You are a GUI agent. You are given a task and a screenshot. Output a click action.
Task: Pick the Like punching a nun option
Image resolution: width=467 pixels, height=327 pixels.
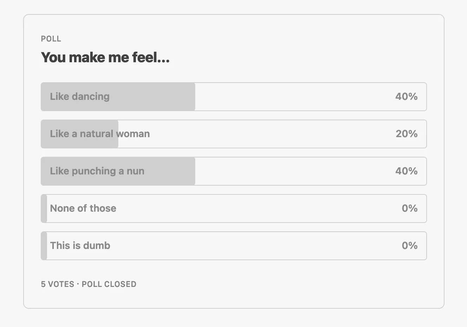(x=234, y=171)
